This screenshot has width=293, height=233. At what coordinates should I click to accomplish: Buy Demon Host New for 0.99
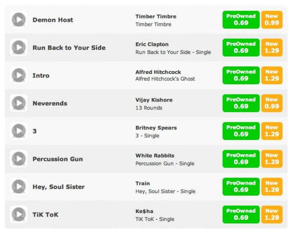pos(272,19)
